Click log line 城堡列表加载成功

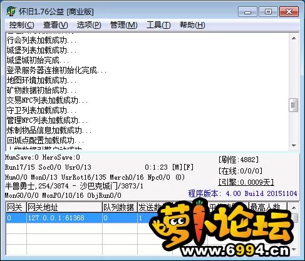tap(41, 50)
